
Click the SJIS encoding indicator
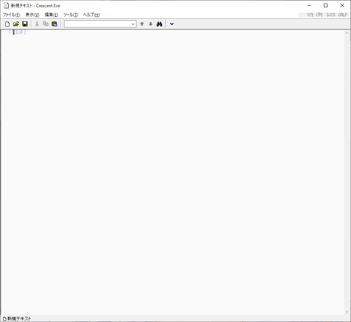click(x=330, y=15)
